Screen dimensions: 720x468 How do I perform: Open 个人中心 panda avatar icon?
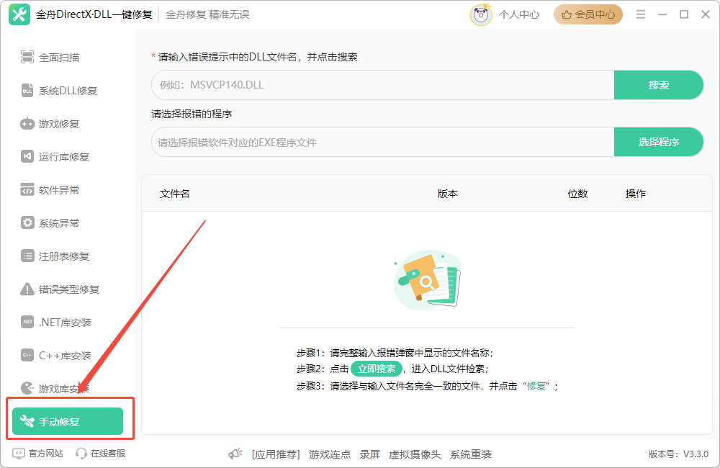481,14
